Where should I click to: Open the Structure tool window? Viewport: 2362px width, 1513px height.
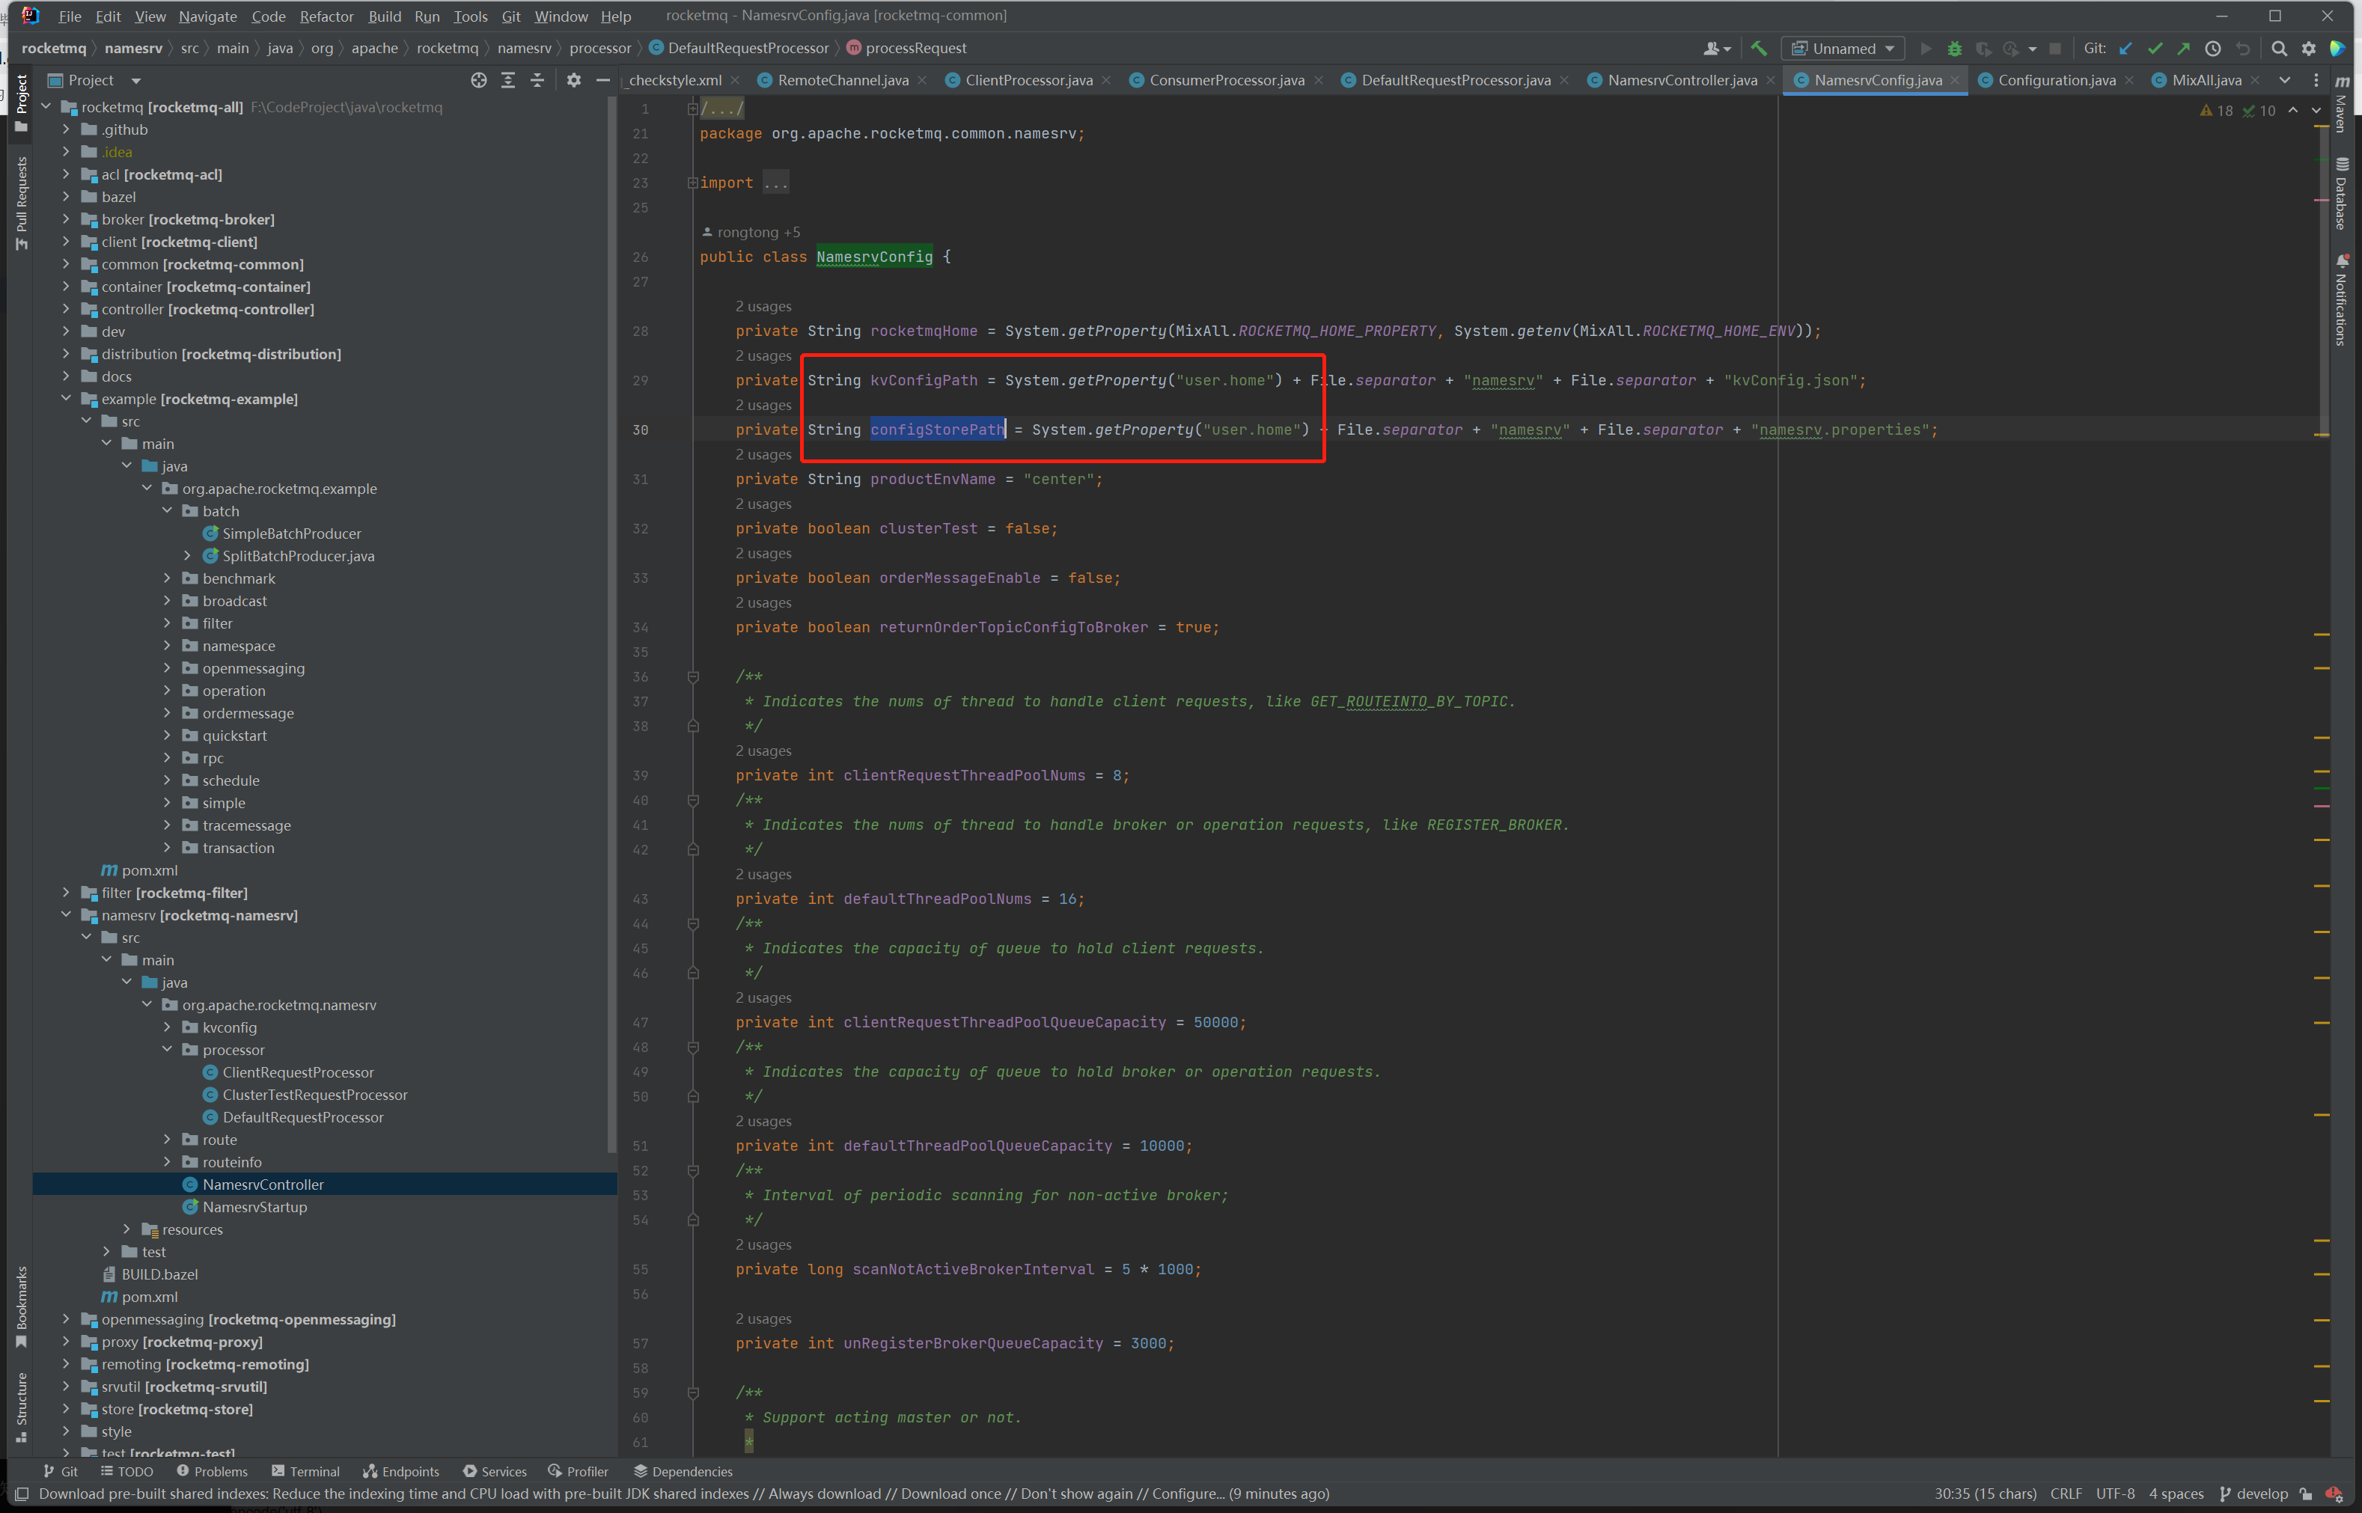click(22, 1407)
